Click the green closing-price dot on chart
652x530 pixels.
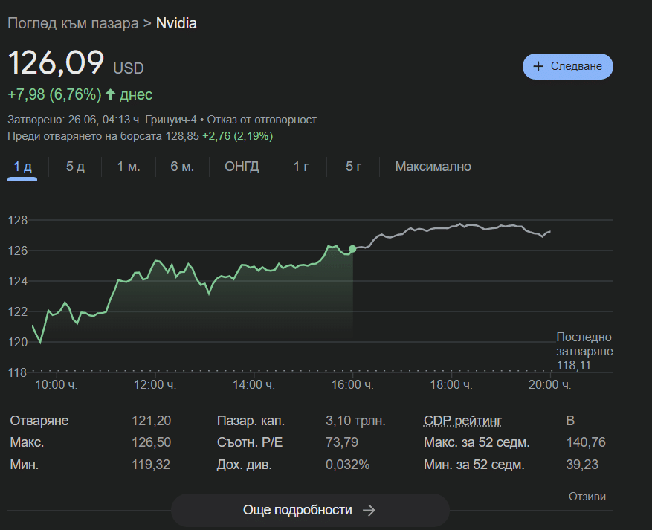click(352, 249)
